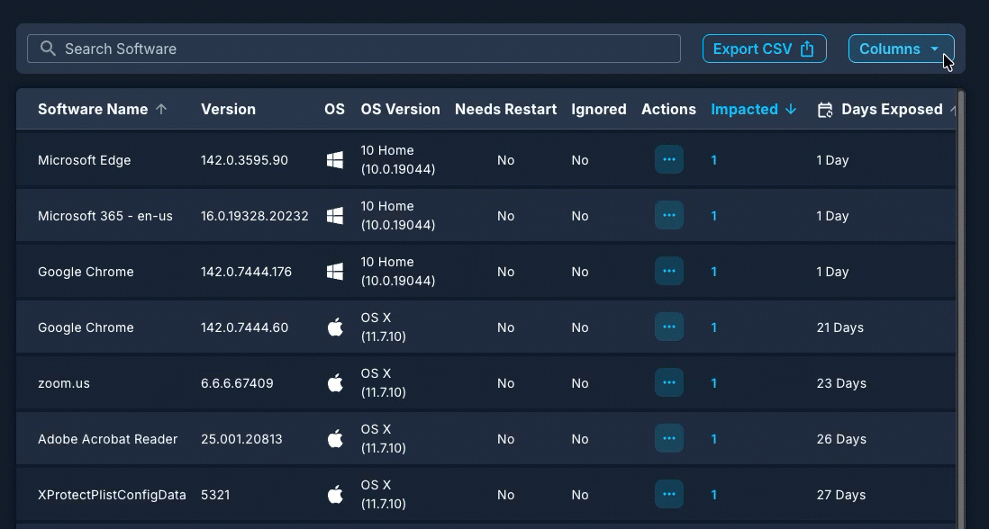Viewport: 989px width, 529px height.
Task: Open the Actions menu for Microsoft Edge
Action: click(668, 159)
